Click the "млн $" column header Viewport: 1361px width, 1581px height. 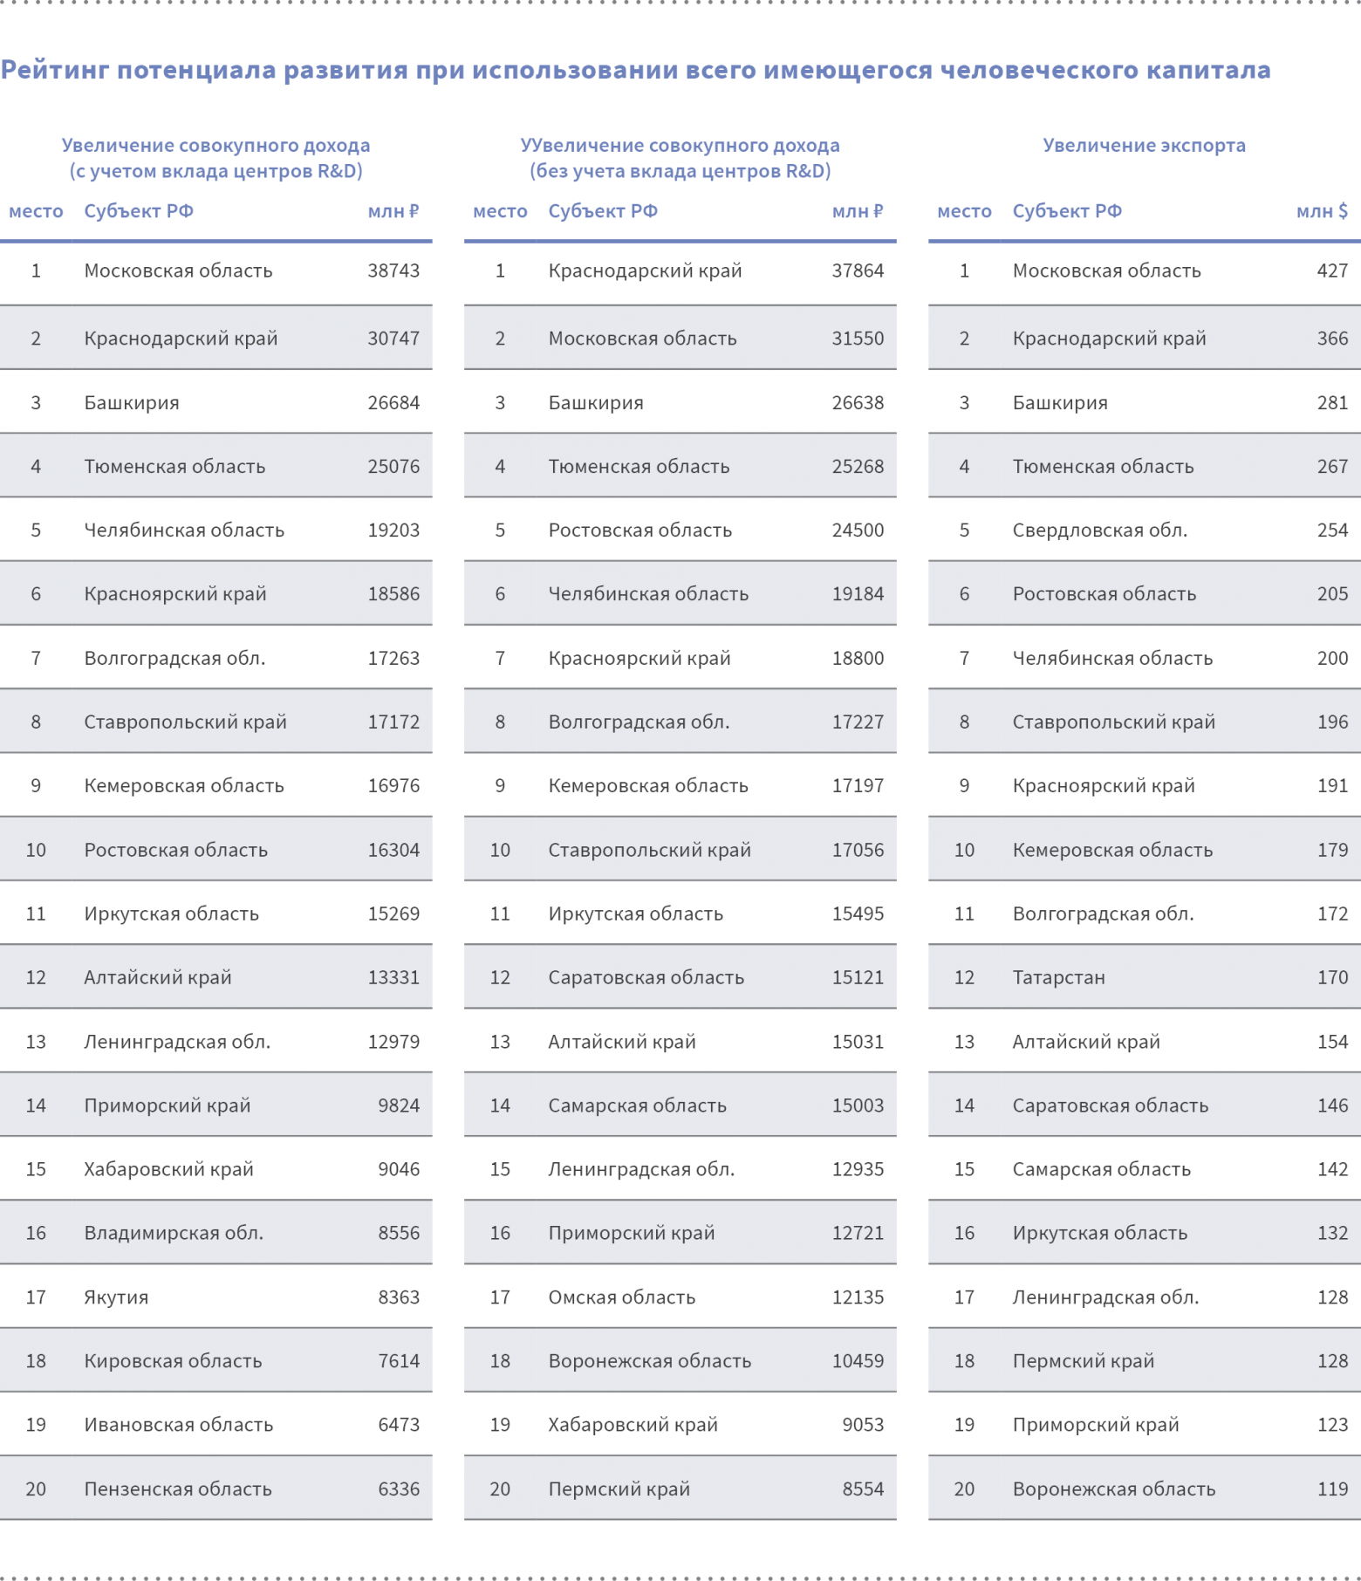click(1322, 211)
